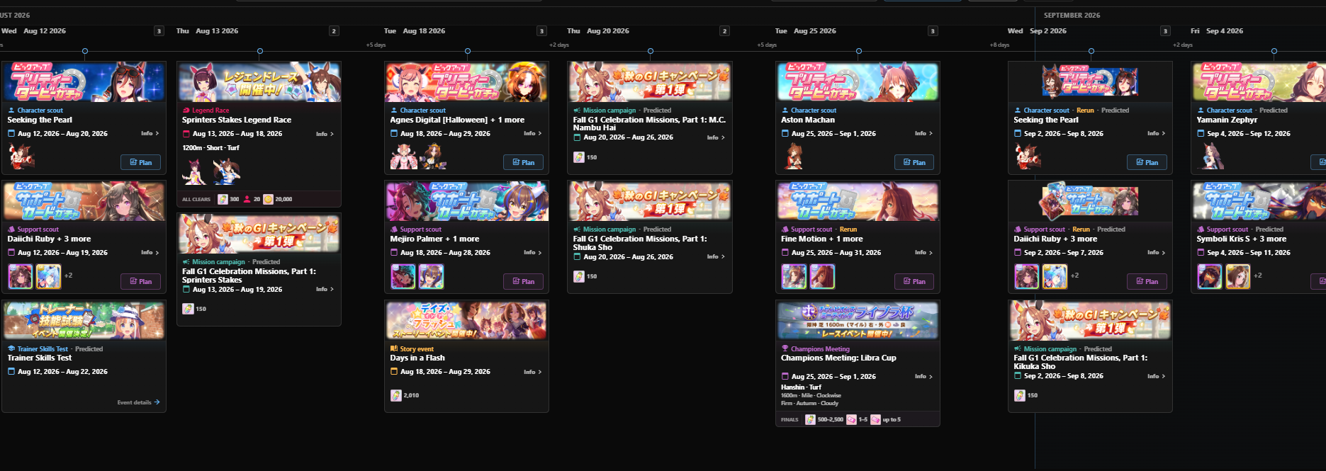The image size is (1326, 471).
Task: Open Libra Cup Champions Meeting banner
Action: [x=858, y=321]
